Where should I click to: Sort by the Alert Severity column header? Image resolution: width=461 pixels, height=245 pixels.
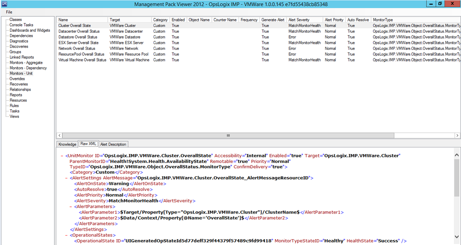299,20
